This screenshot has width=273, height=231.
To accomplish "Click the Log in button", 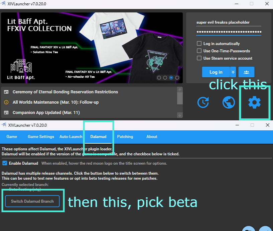I will [216, 72].
